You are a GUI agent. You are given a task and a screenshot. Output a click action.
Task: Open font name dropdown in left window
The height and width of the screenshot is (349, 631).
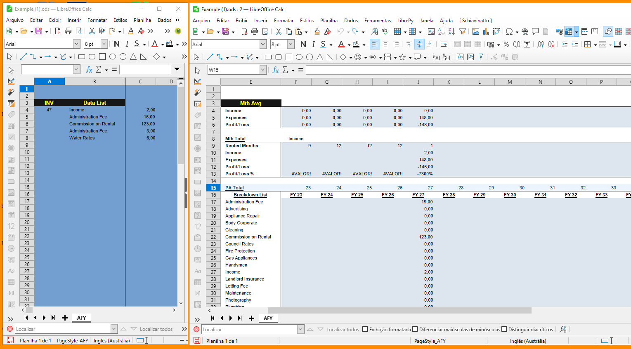76,44
